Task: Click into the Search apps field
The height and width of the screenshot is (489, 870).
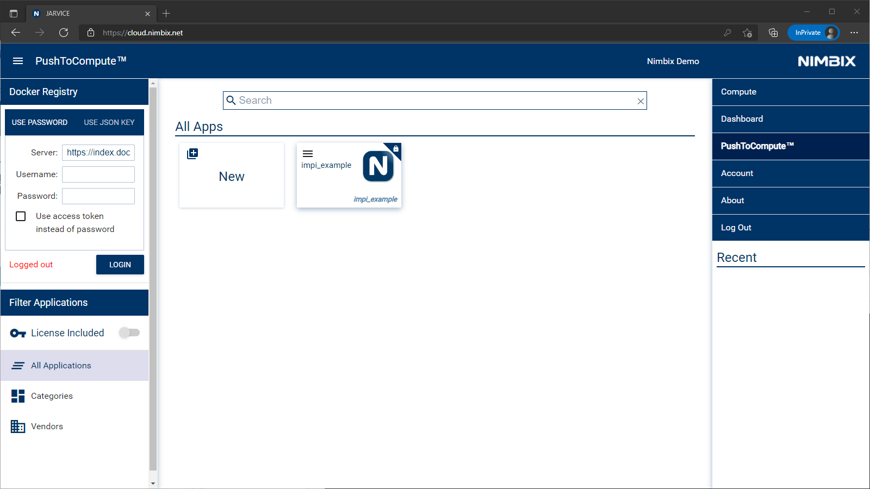Action: tap(435, 101)
